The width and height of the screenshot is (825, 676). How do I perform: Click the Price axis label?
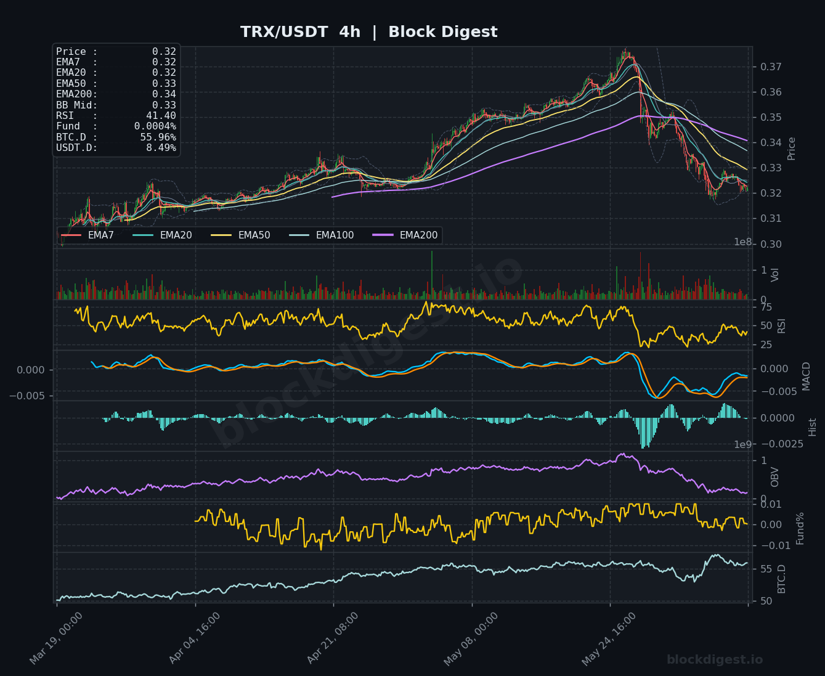(x=792, y=149)
